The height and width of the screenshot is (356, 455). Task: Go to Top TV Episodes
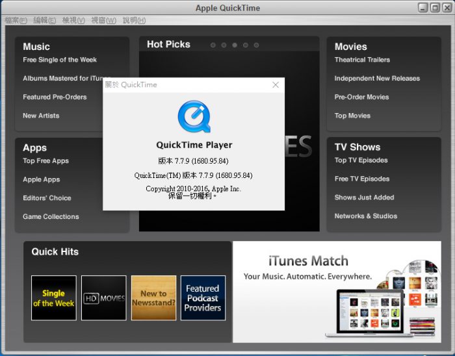361,160
